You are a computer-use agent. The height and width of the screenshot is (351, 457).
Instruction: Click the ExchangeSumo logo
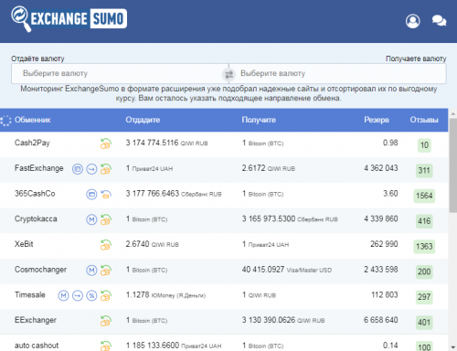pyautogui.click(x=69, y=18)
